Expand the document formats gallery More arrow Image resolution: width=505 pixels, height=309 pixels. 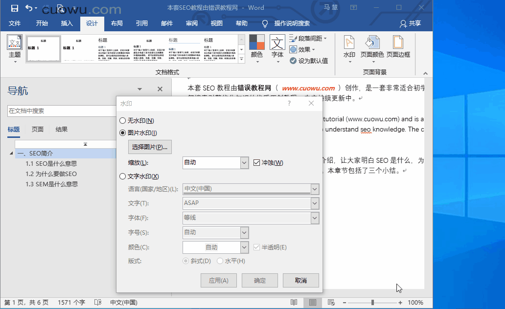242,59
